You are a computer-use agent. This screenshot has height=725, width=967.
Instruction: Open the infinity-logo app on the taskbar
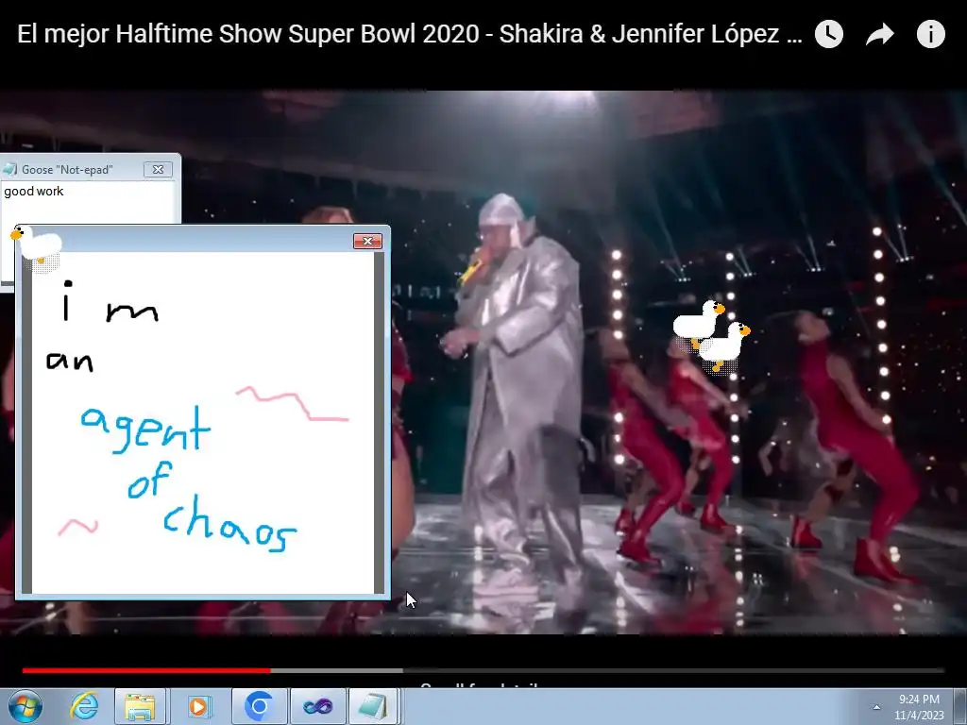click(317, 706)
